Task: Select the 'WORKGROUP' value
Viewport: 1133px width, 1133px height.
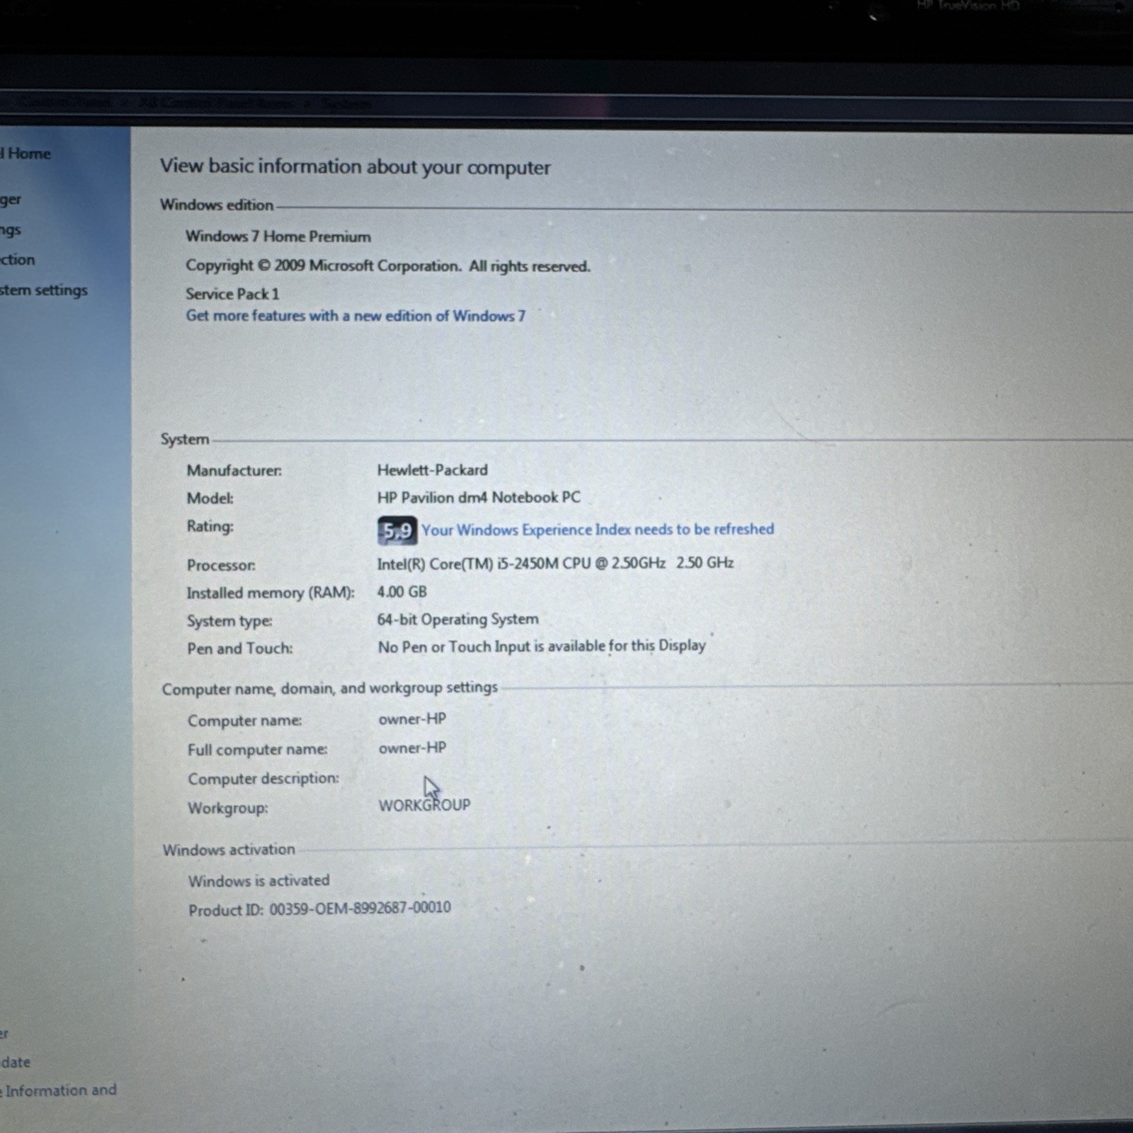Action: point(424,806)
